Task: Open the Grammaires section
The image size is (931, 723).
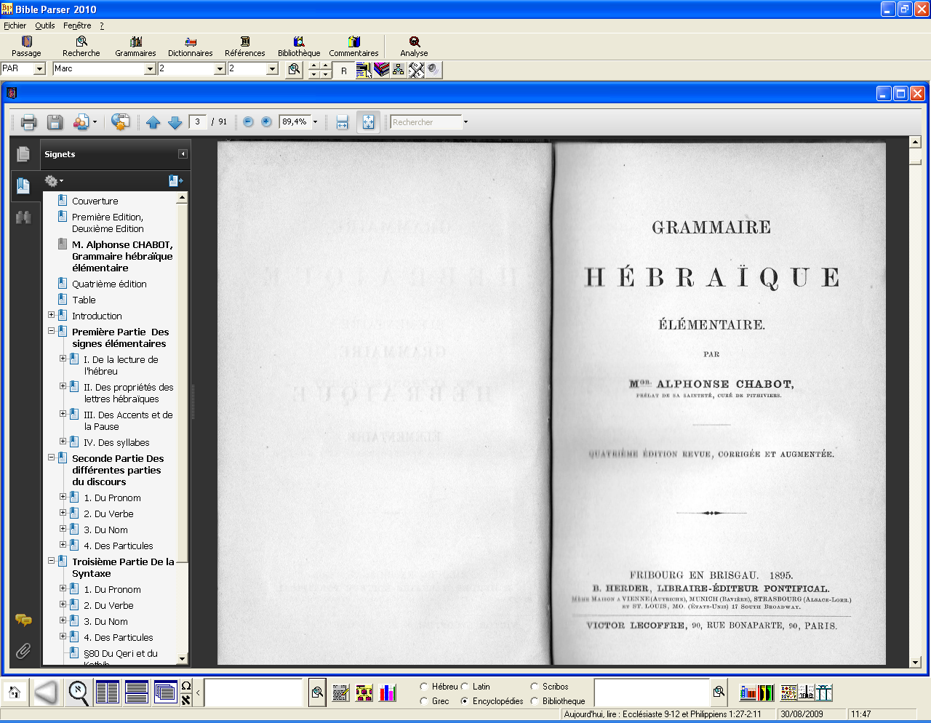Action: coord(135,47)
